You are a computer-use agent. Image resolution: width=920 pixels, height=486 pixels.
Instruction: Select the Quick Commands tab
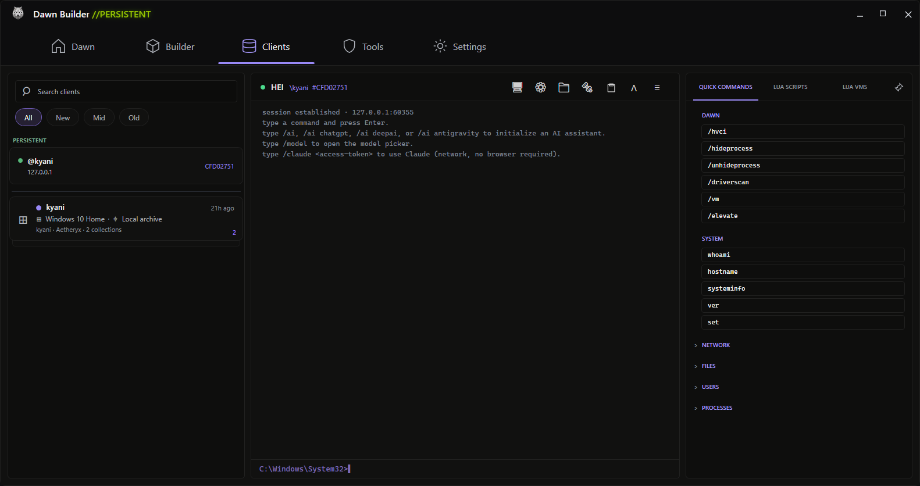tap(726, 87)
